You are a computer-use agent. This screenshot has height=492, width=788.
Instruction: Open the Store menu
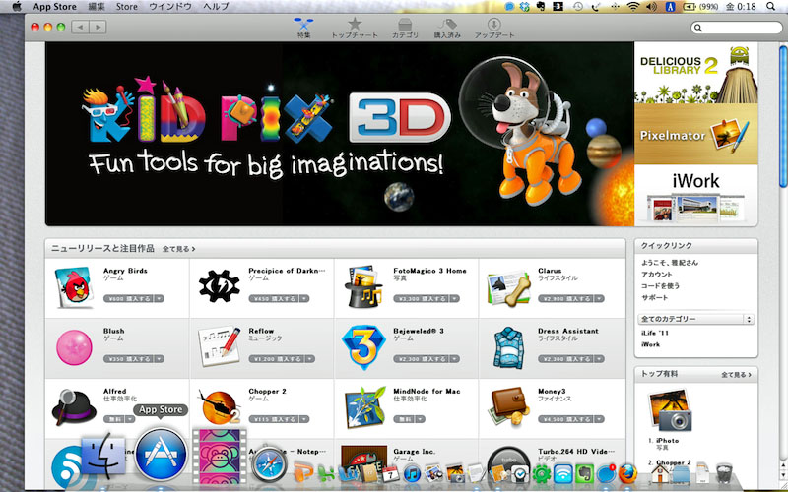pos(127,7)
